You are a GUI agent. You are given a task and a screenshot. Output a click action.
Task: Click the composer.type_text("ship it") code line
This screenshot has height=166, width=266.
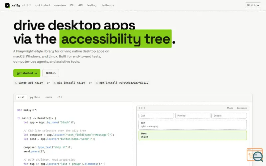click(48, 147)
